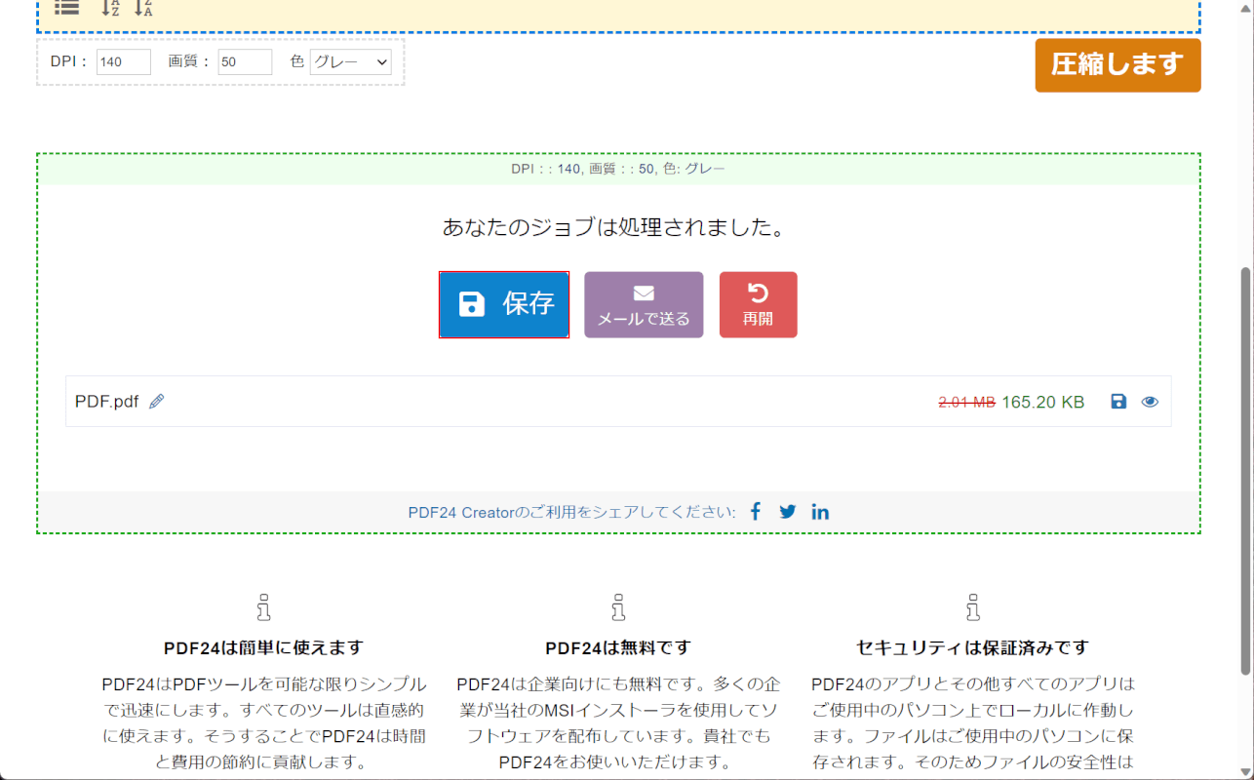Click メールで送る send by email button
Screen dimensions: 1254x780
click(644, 305)
